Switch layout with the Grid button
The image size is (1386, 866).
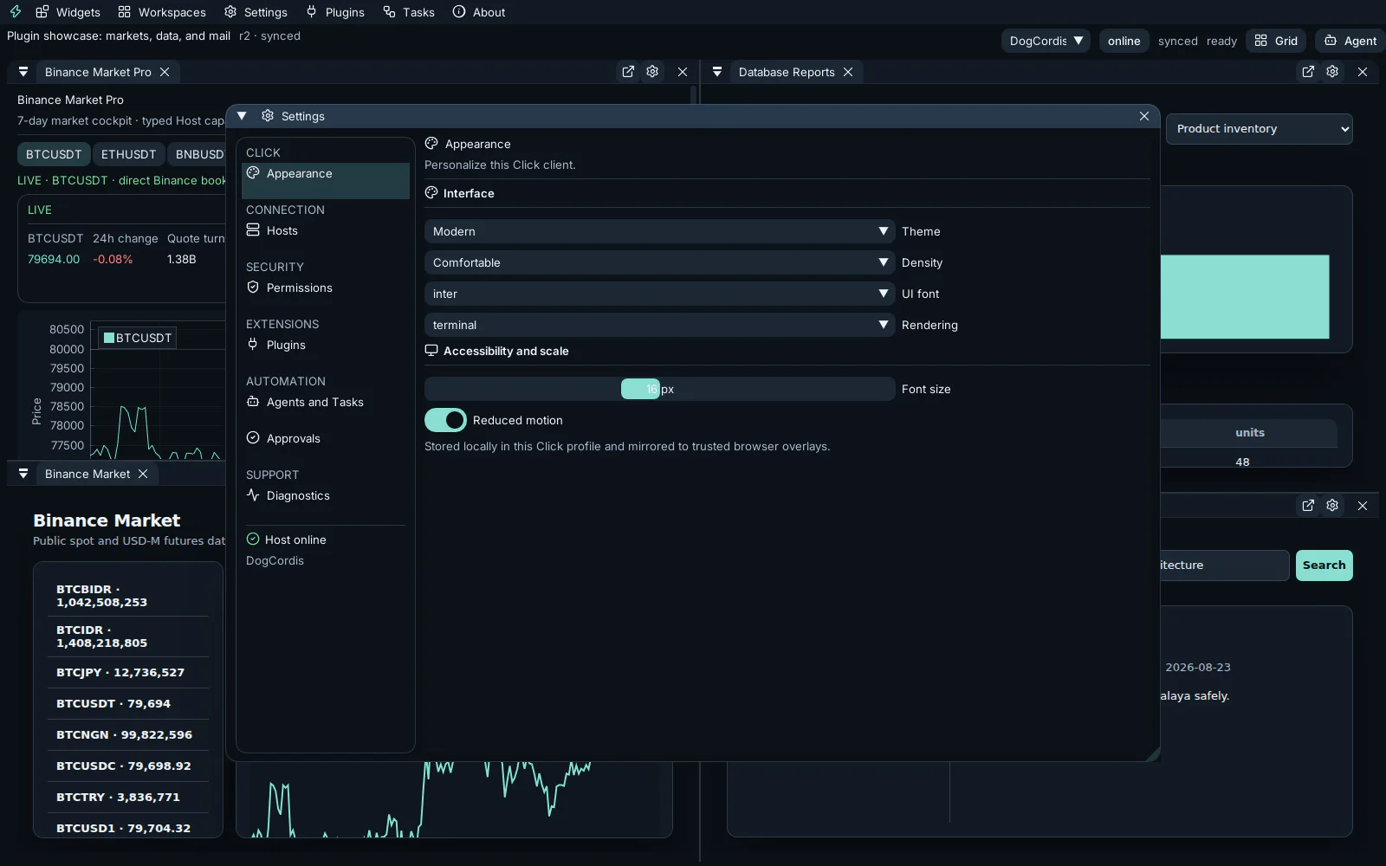click(x=1276, y=41)
